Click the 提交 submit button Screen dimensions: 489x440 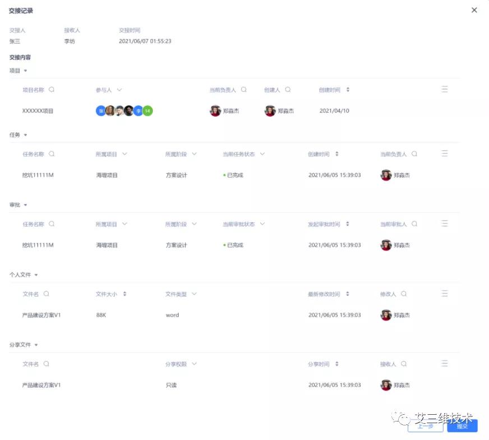pos(462,427)
